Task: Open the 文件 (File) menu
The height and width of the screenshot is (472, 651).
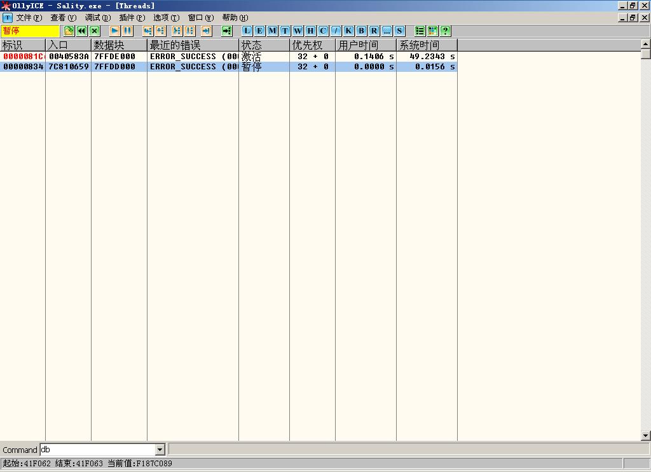Action: point(29,18)
